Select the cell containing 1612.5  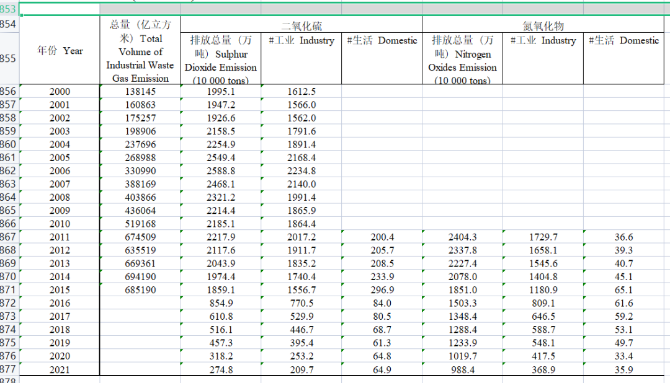click(301, 91)
